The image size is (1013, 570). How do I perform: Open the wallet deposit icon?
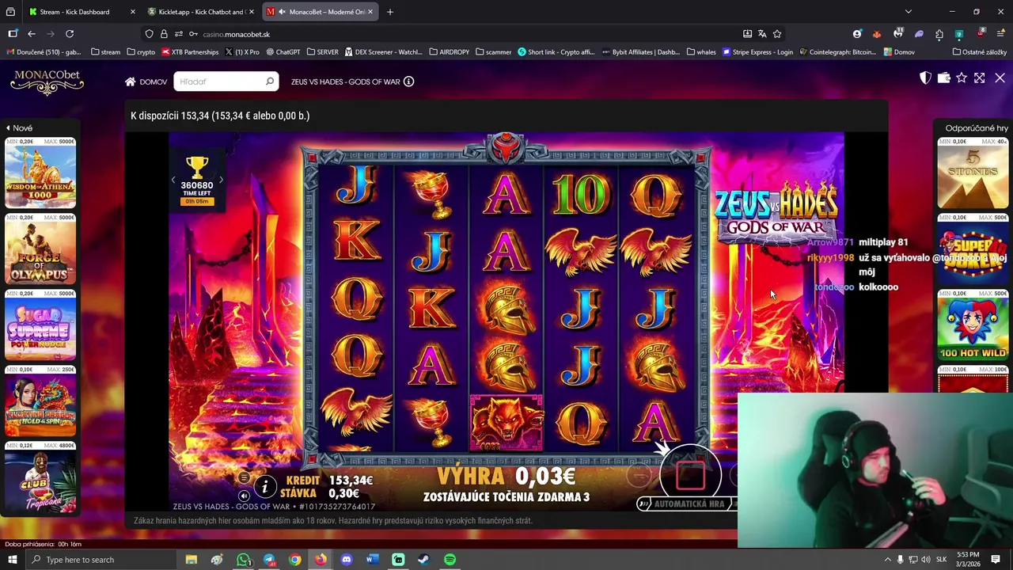pos(943,78)
